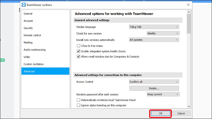
Task: Close the TeamViewer options dialog
Action: click(188, 5)
